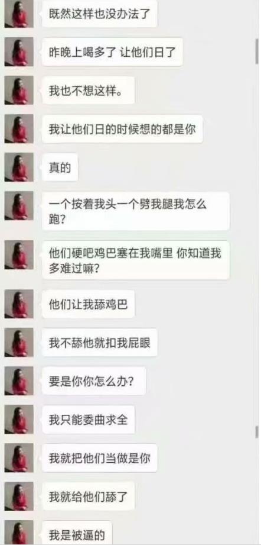Open profile picture beside '要是你你怎么办?'
261x545 pixels.
19,380
